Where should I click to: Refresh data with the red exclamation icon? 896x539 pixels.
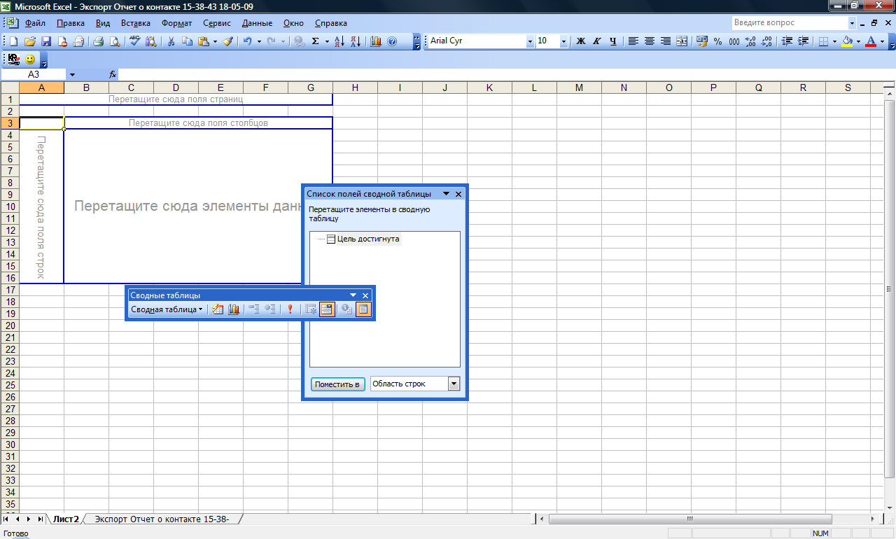coord(290,309)
